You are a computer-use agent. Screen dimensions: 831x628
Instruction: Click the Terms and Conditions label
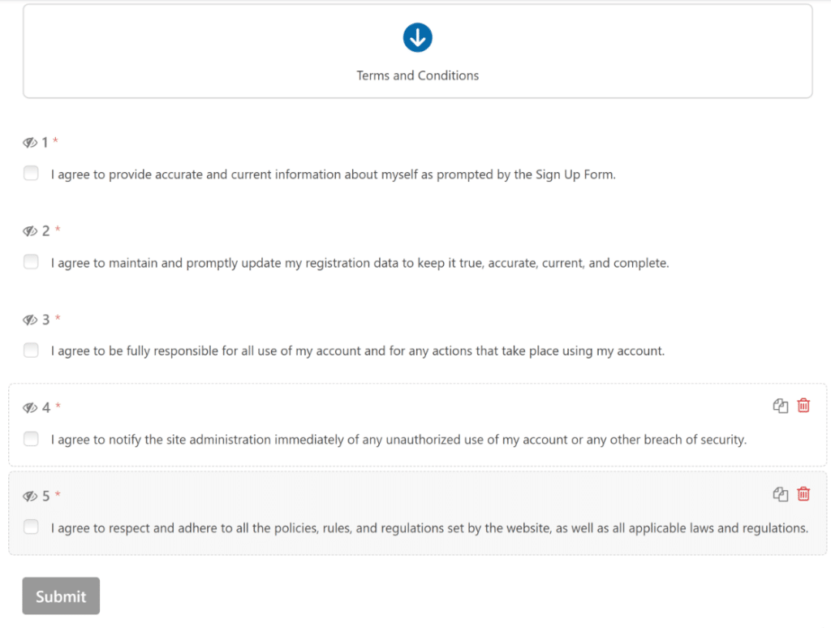(x=417, y=75)
